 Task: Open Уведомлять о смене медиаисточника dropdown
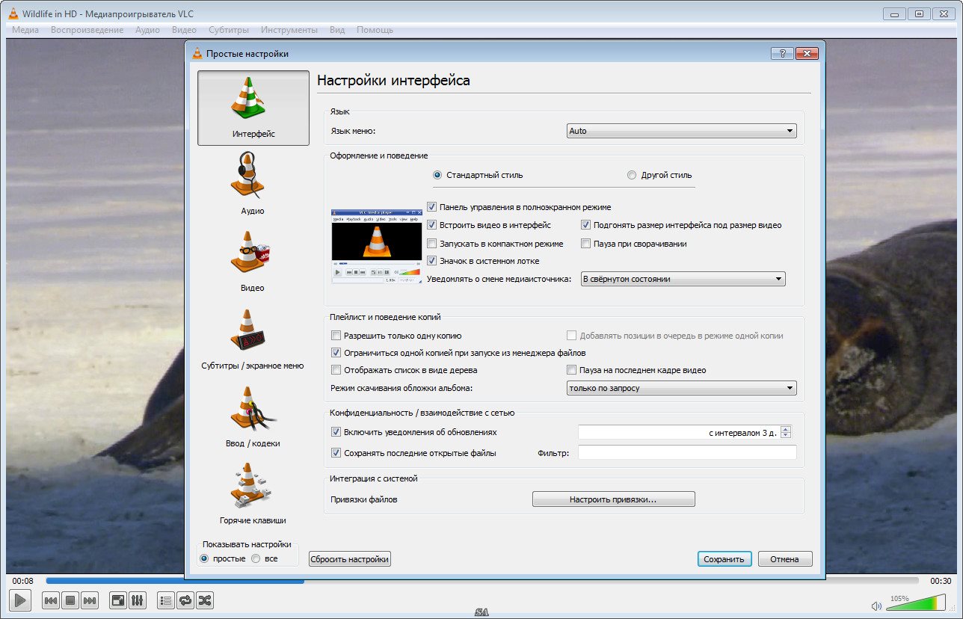[x=683, y=279]
